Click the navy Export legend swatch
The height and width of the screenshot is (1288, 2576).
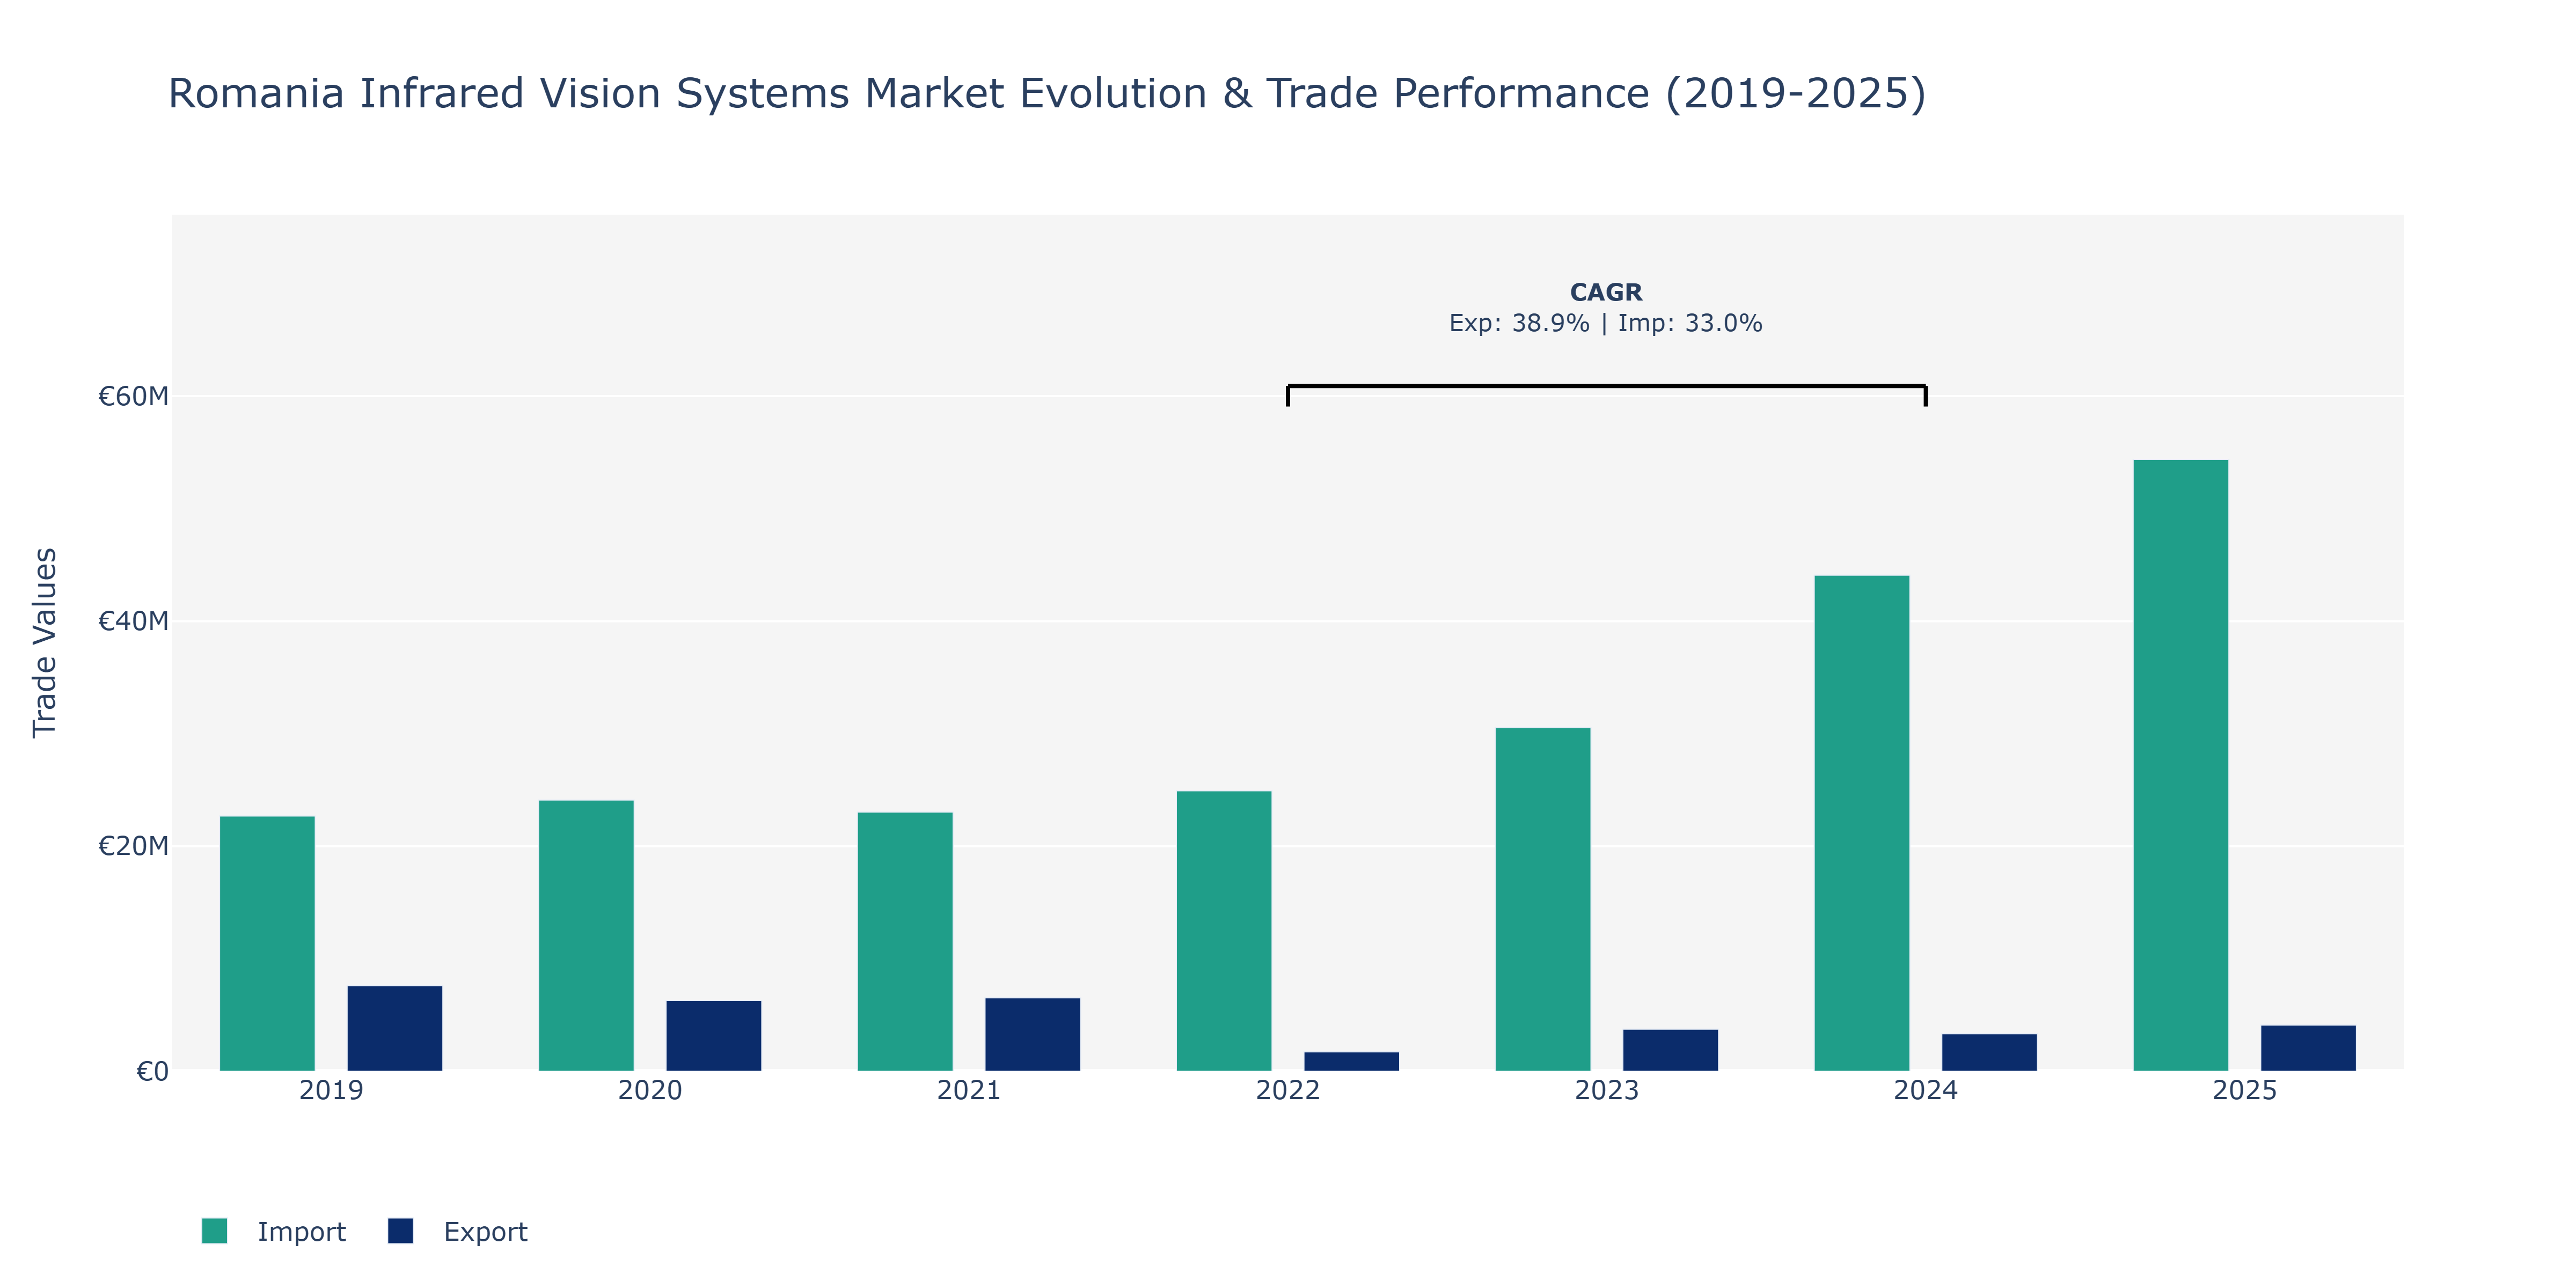click(x=400, y=1231)
